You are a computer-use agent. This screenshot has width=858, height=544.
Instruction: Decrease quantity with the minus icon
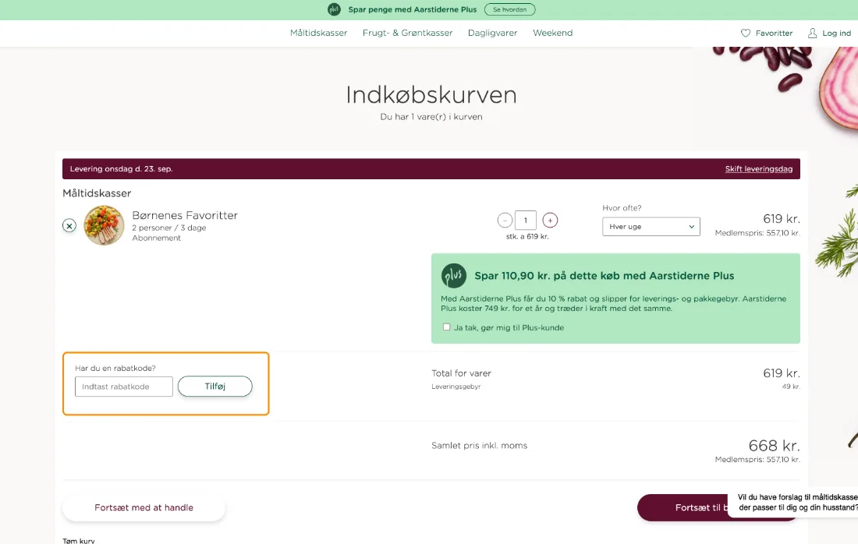click(x=505, y=221)
